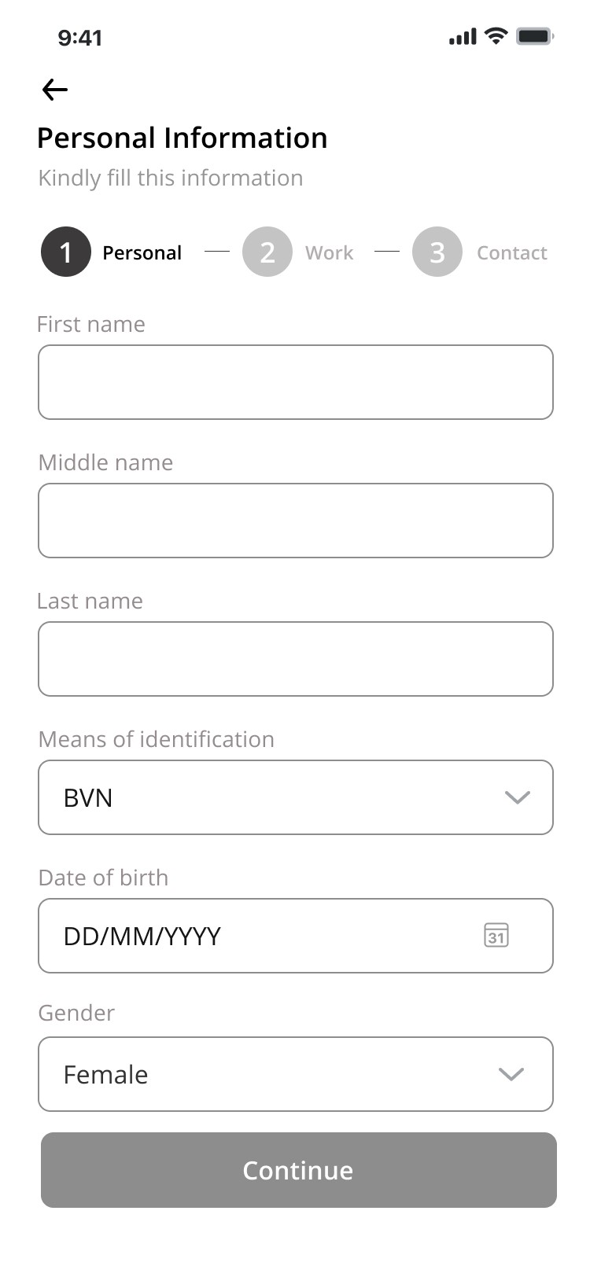
Task: Open the calendar date picker icon
Action: 496,935
